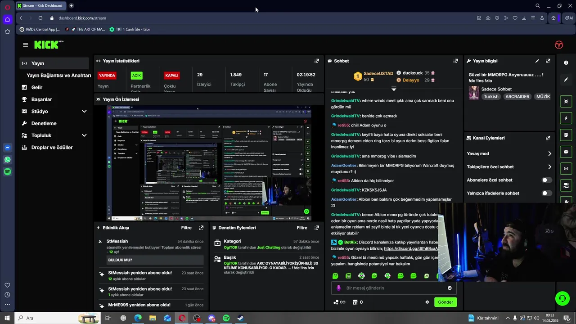576x324 pixels.
Task: Click the stream preview thumbnail
Action: [209, 163]
